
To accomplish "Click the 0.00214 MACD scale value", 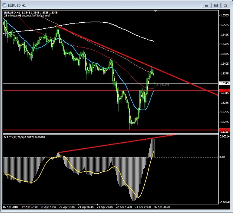I will click(x=224, y=136).
